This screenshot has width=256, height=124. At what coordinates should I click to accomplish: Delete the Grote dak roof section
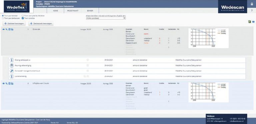point(9,30)
